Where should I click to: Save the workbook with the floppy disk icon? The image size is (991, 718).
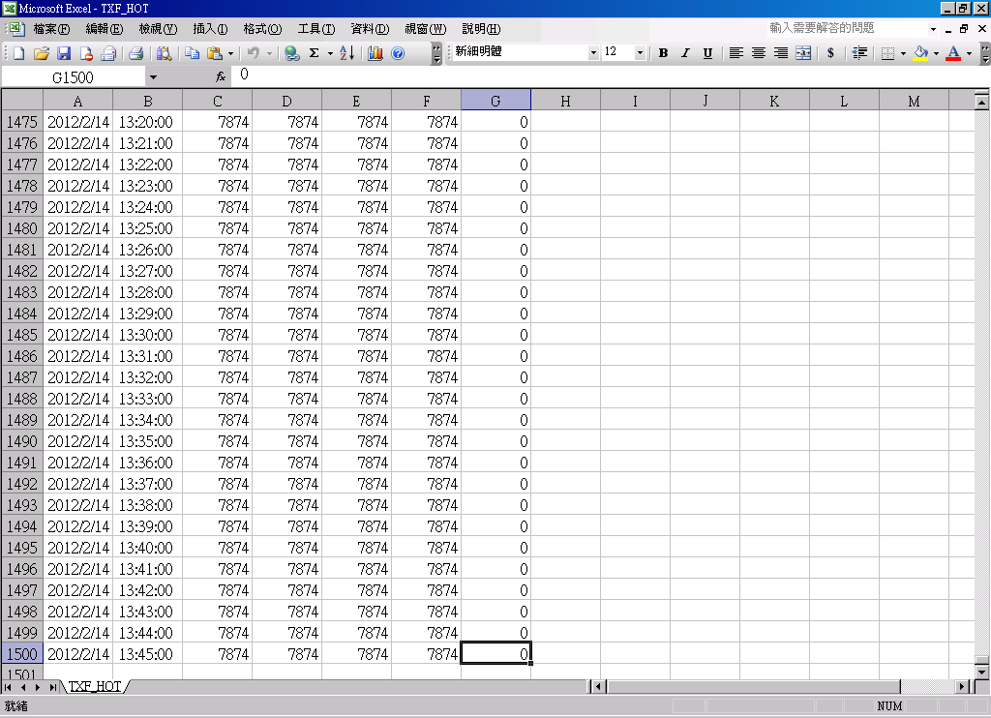tap(64, 54)
